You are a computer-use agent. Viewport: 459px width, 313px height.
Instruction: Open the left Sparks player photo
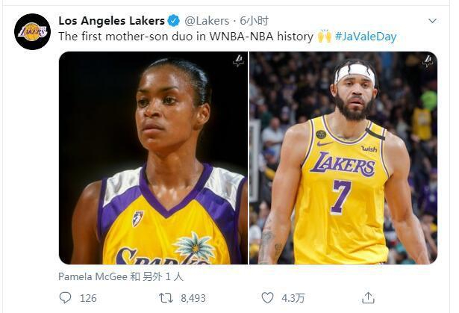click(x=153, y=158)
